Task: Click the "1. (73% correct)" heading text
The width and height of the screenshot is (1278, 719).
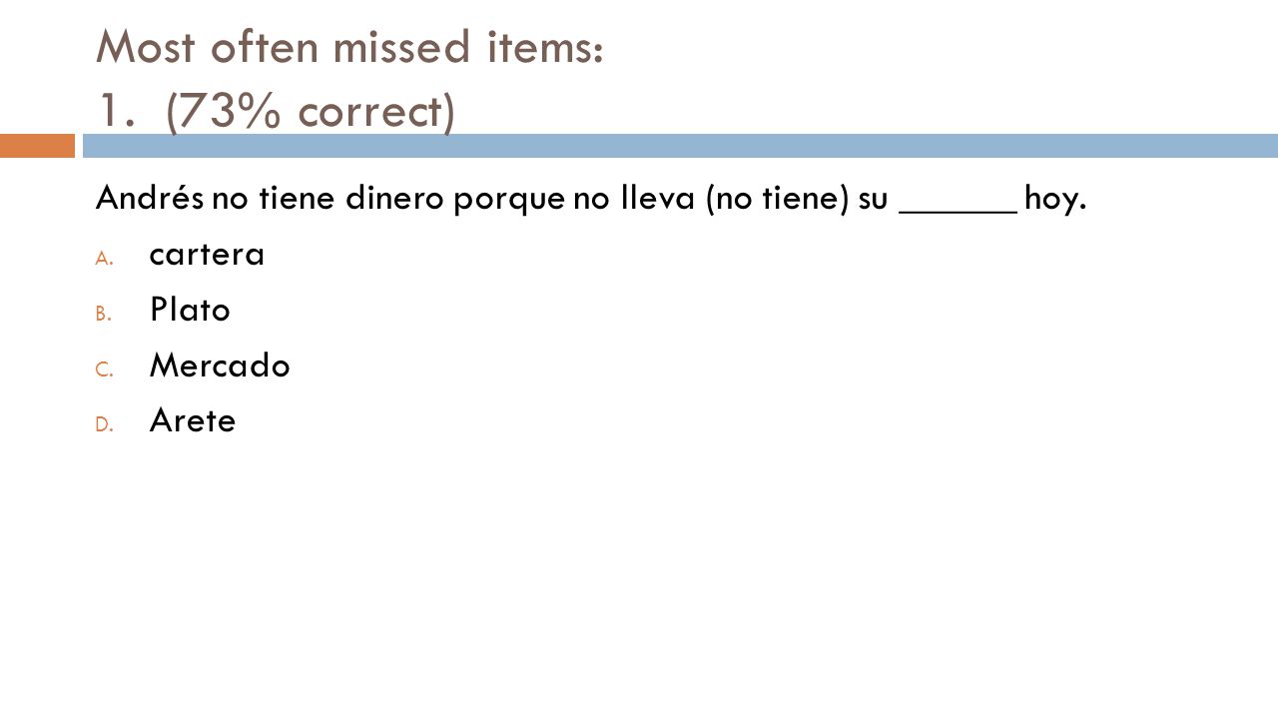Action: 276,111
